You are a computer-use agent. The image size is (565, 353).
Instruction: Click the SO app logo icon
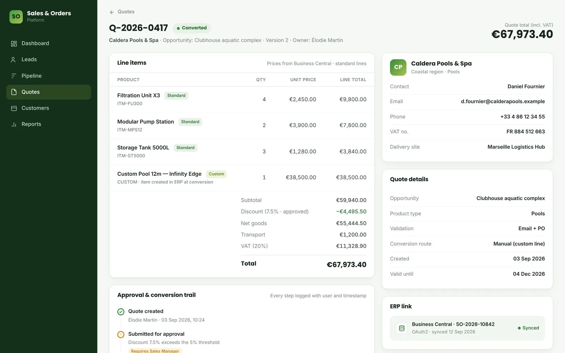pyautogui.click(x=16, y=17)
